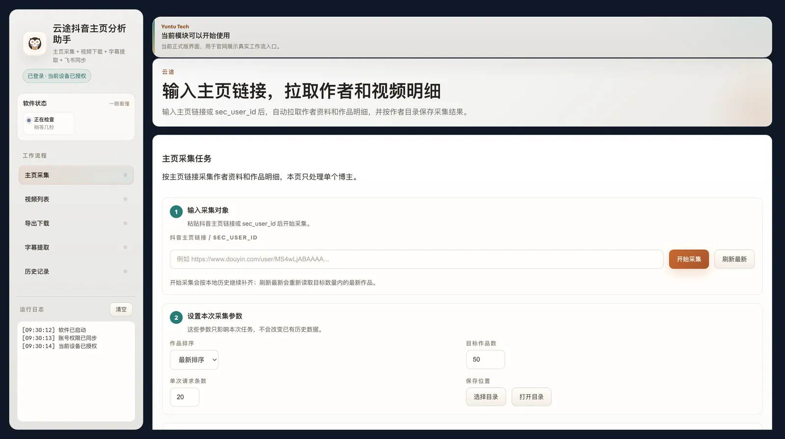Click the 已登录·当前设备已授权 status badge

click(57, 76)
